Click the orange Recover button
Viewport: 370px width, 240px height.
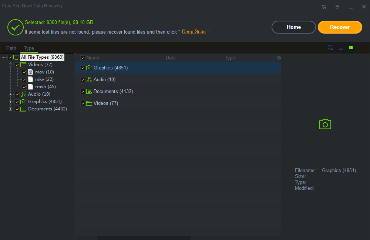tap(340, 27)
